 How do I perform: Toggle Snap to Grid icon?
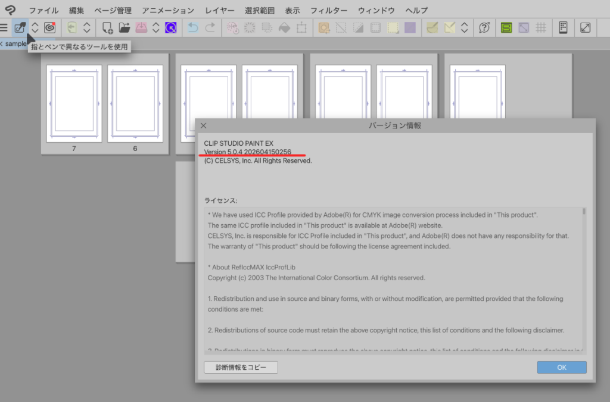(541, 27)
